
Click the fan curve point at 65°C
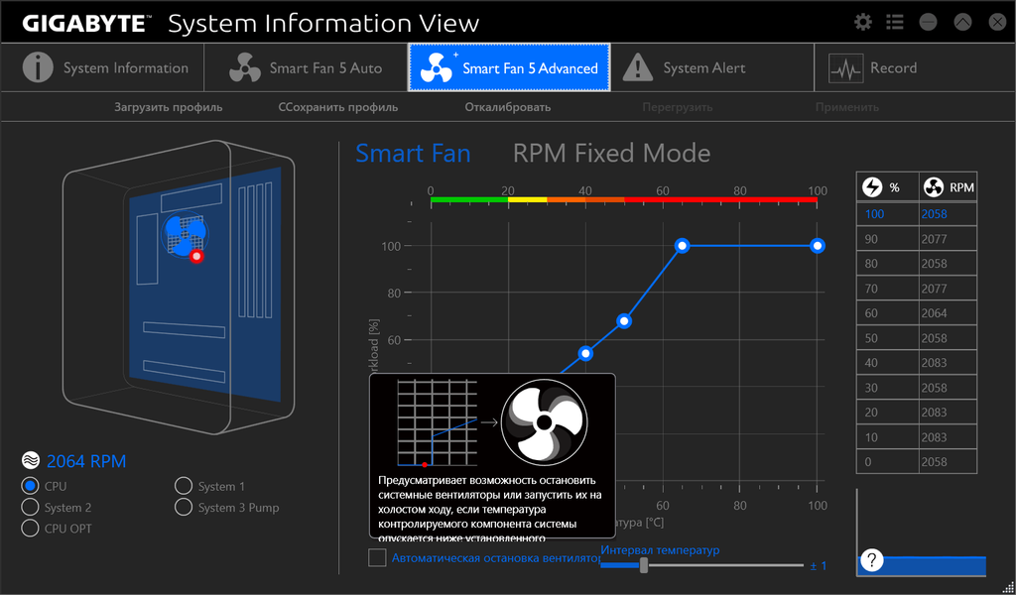click(682, 245)
